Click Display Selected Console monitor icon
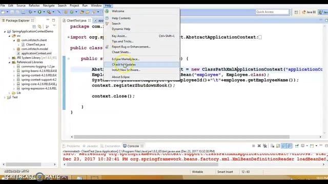 tap(302, 146)
